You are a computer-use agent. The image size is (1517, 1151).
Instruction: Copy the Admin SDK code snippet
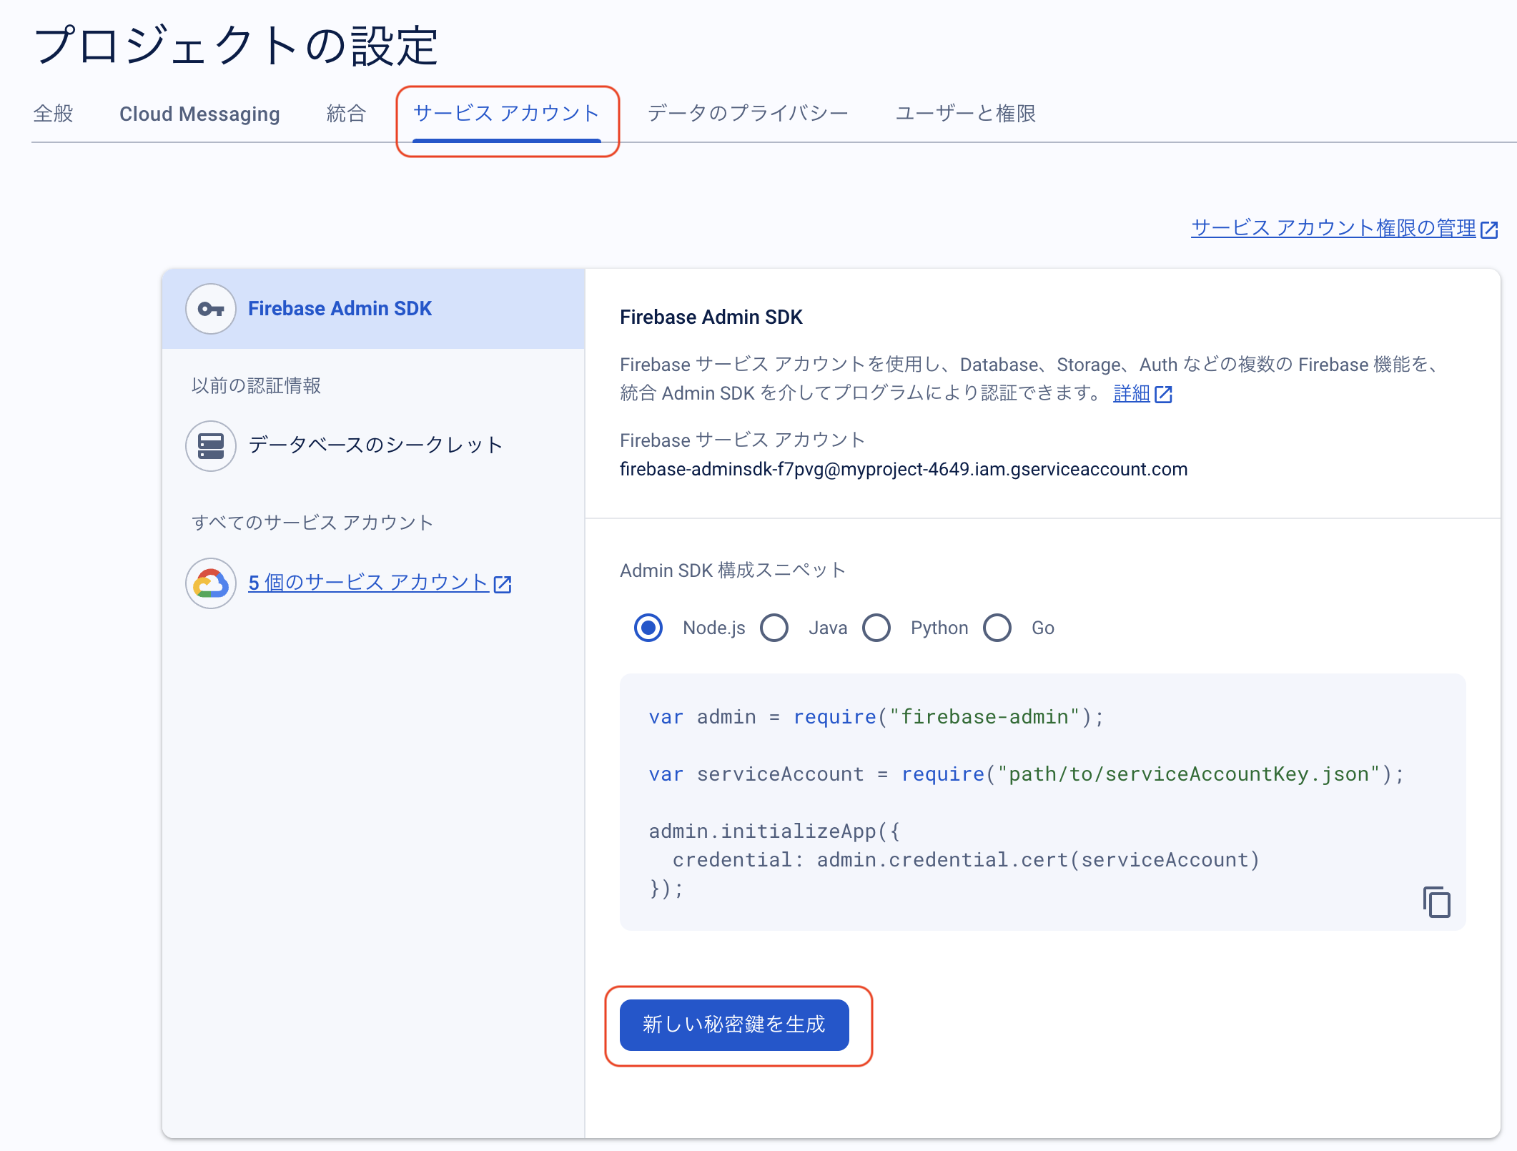point(1436,901)
